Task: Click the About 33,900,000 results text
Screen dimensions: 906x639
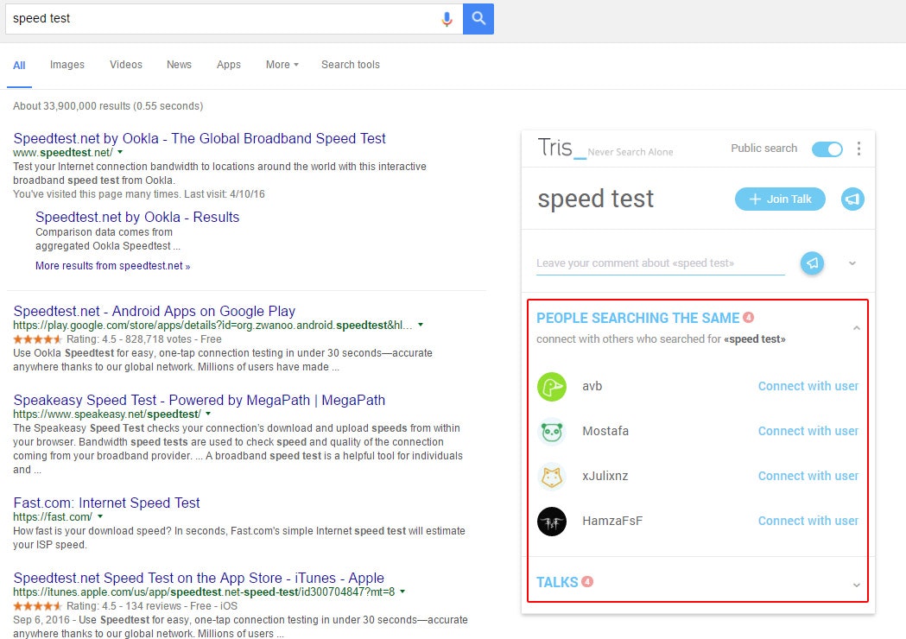Action: pyautogui.click(x=108, y=106)
